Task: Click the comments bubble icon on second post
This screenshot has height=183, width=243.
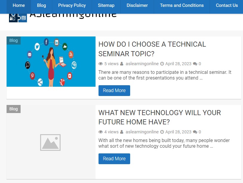Action: (195, 132)
